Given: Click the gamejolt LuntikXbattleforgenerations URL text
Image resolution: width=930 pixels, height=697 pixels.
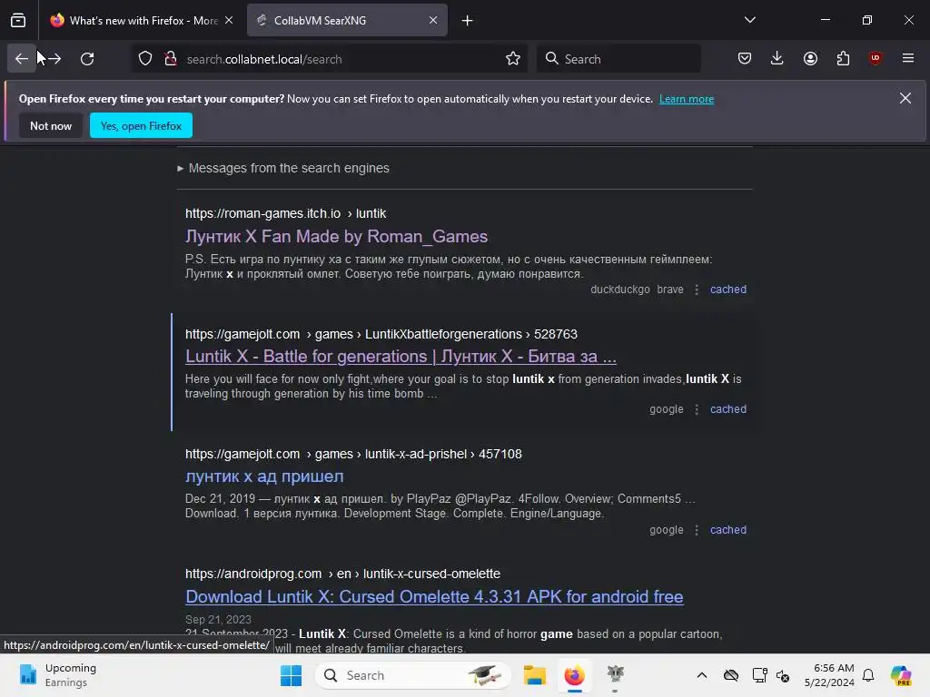Looking at the screenshot, I should tap(381, 334).
